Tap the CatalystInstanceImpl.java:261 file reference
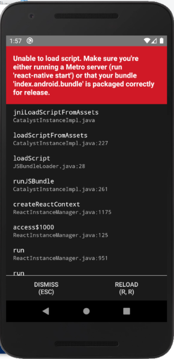The width and height of the screenshot is (174, 359). pyautogui.click(x=60, y=189)
